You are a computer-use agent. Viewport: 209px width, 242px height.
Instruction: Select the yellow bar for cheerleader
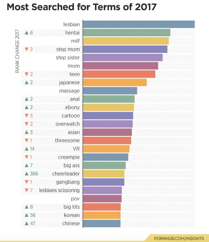point(104,174)
